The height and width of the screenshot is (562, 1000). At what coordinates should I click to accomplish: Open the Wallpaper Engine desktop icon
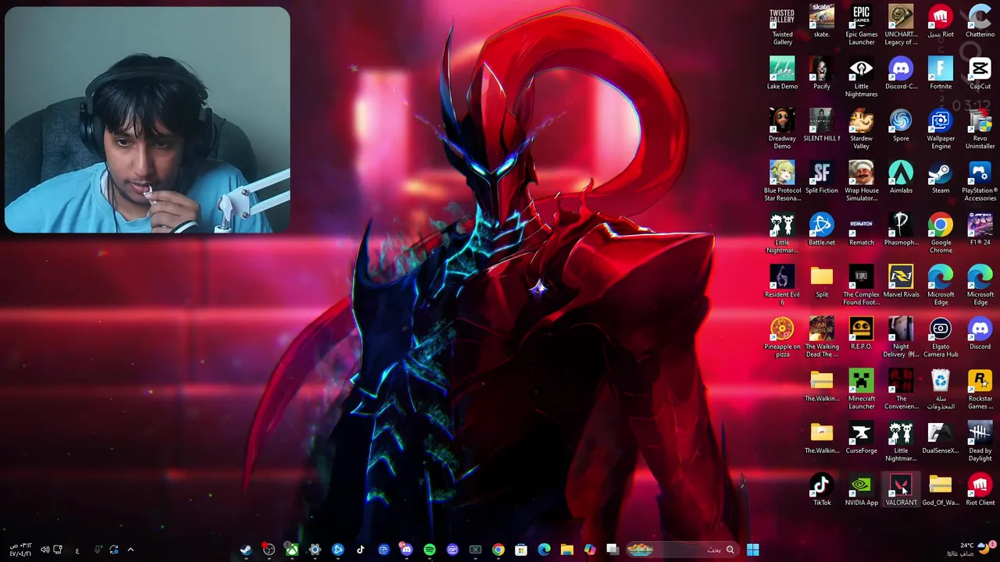click(941, 130)
